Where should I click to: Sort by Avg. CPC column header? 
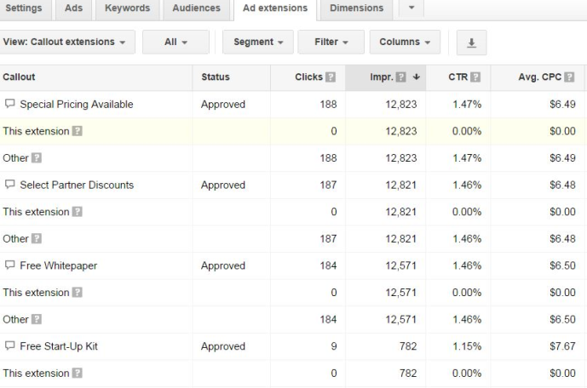(x=540, y=77)
